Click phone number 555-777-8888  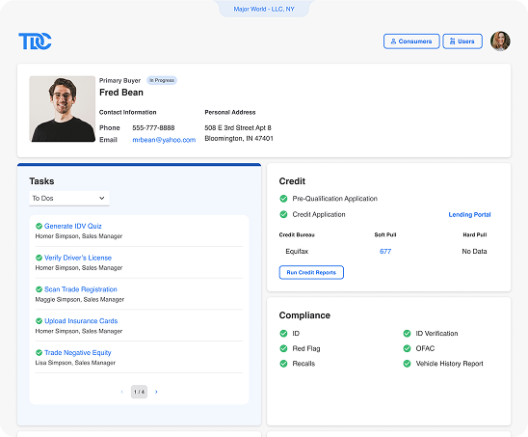(x=153, y=127)
